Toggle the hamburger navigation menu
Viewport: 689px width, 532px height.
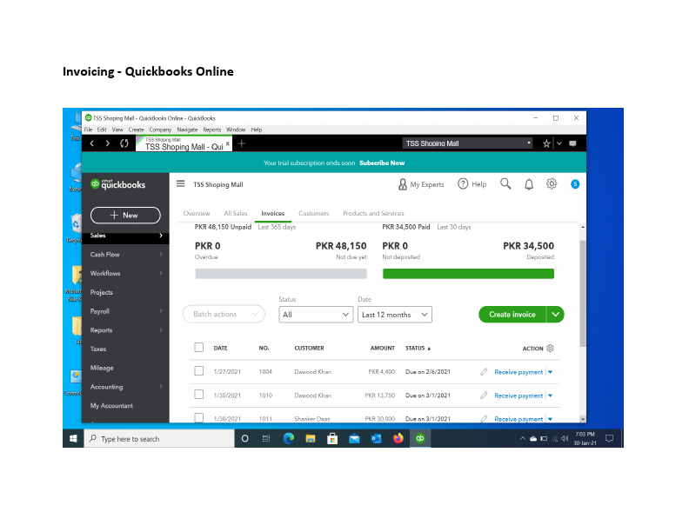(x=181, y=183)
